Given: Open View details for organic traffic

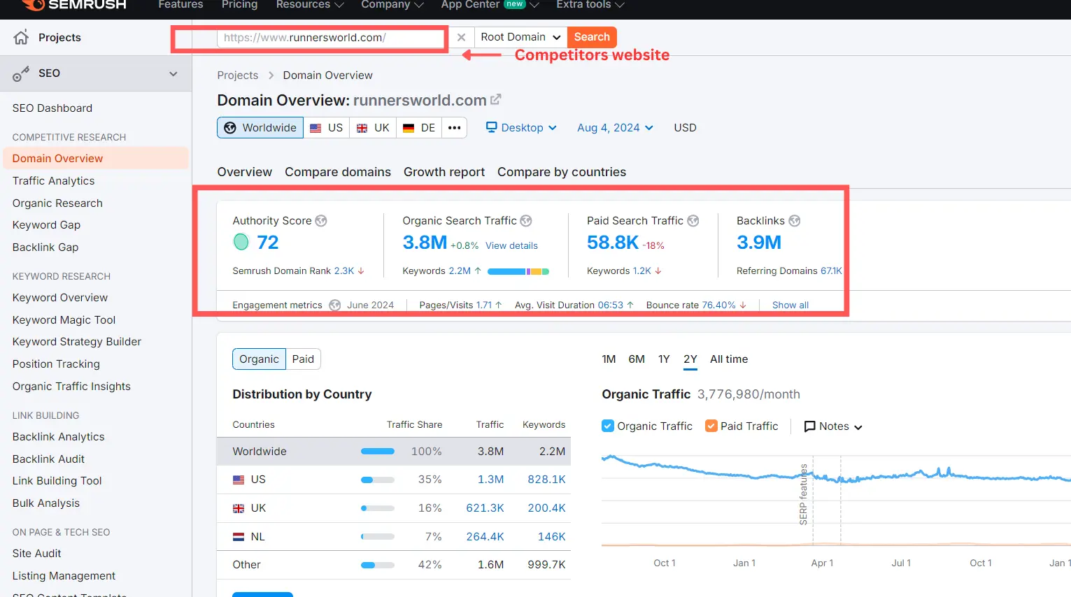Looking at the screenshot, I should click(x=511, y=246).
